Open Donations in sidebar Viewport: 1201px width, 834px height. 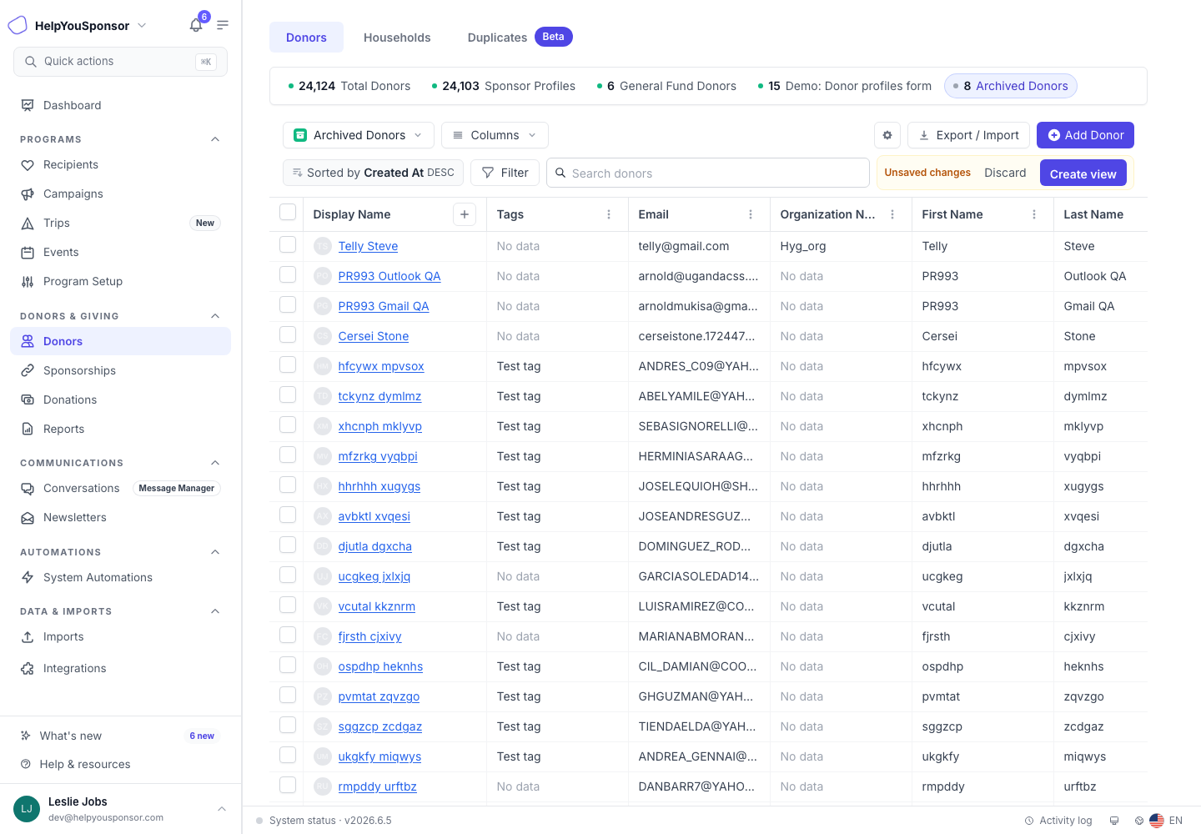click(x=120, y=399)
